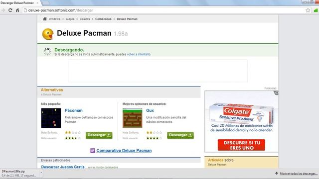
Task: Click the 'Alternativas' section heading
Action: coord(52,89)
